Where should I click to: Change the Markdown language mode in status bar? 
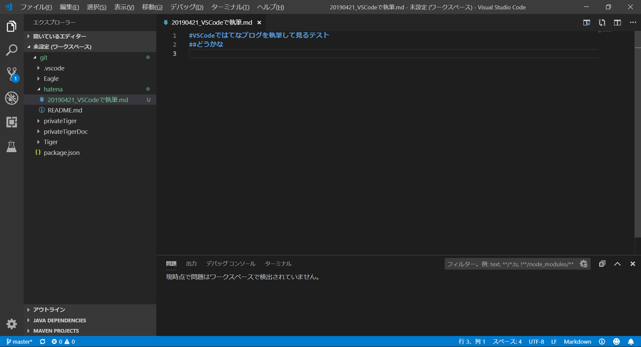(x=577, y=341)
